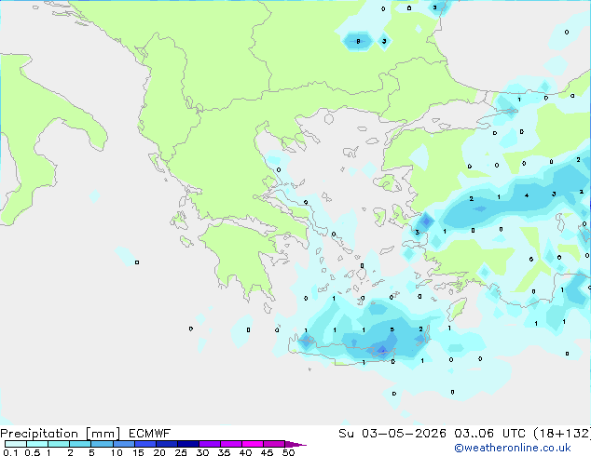Select the 40–45 mm magenta legend swatch
The image size is (591, 456).
253,444
